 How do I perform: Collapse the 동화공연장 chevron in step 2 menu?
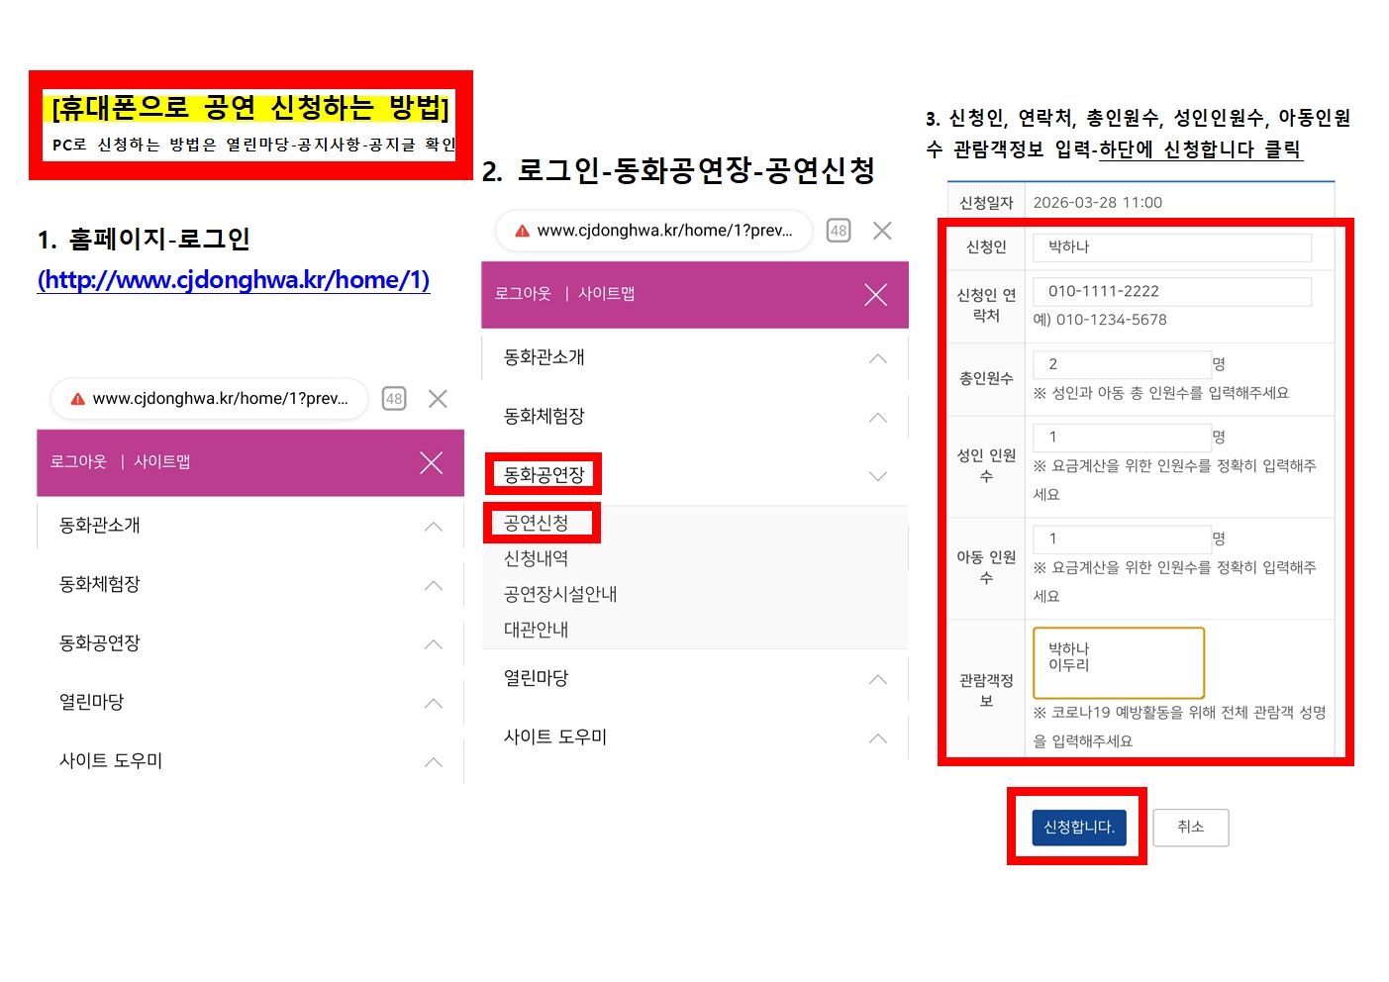pos(877,476)
